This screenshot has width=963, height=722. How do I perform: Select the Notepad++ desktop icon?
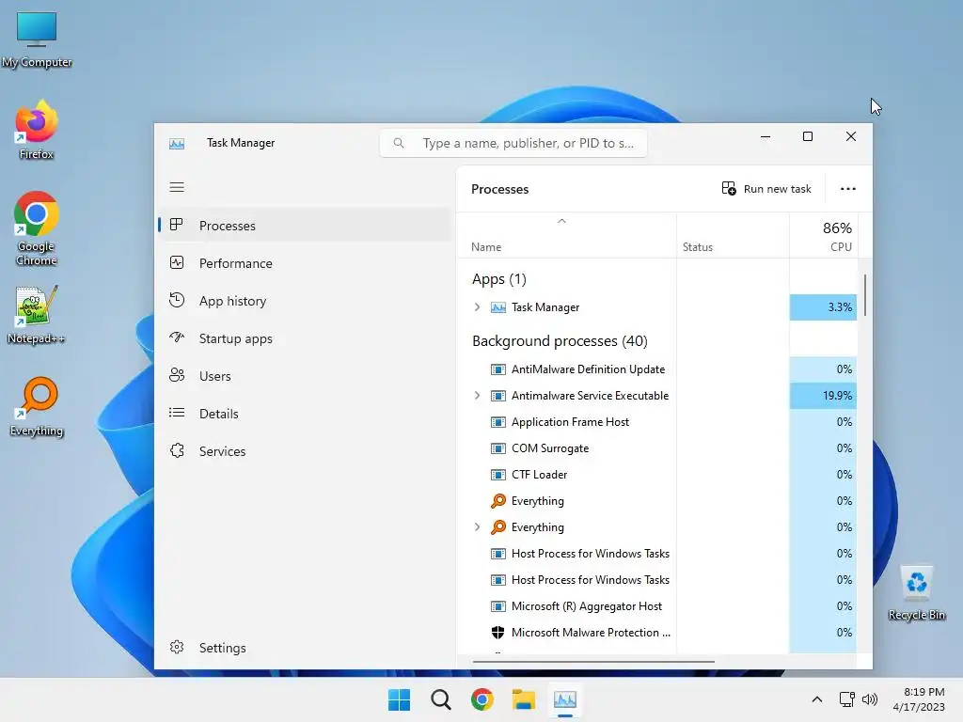(37, 314)
